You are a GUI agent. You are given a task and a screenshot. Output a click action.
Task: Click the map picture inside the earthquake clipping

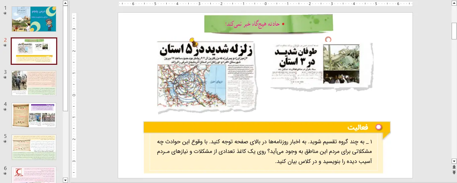[x=192, y=86]
